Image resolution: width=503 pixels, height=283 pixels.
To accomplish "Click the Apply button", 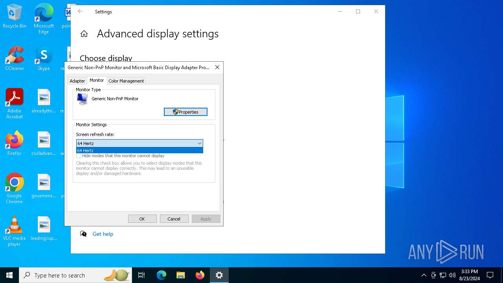I will 206,219.
